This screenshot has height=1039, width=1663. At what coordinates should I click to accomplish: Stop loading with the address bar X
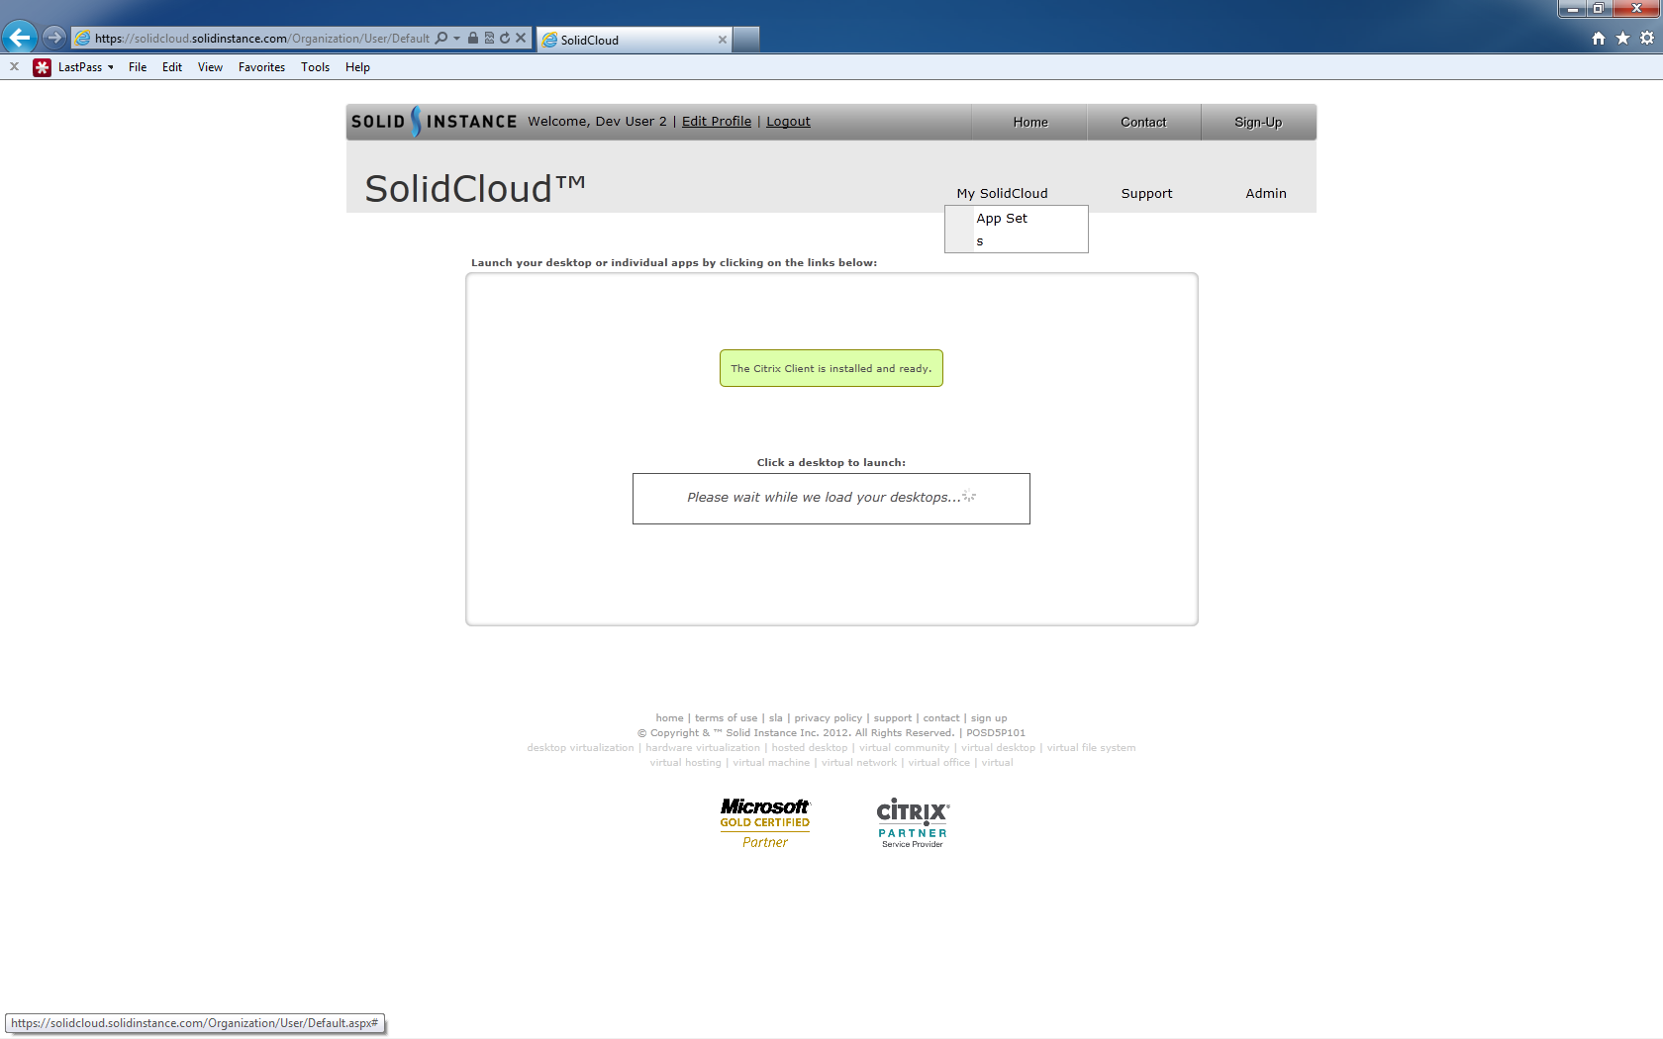coord(521,39)
